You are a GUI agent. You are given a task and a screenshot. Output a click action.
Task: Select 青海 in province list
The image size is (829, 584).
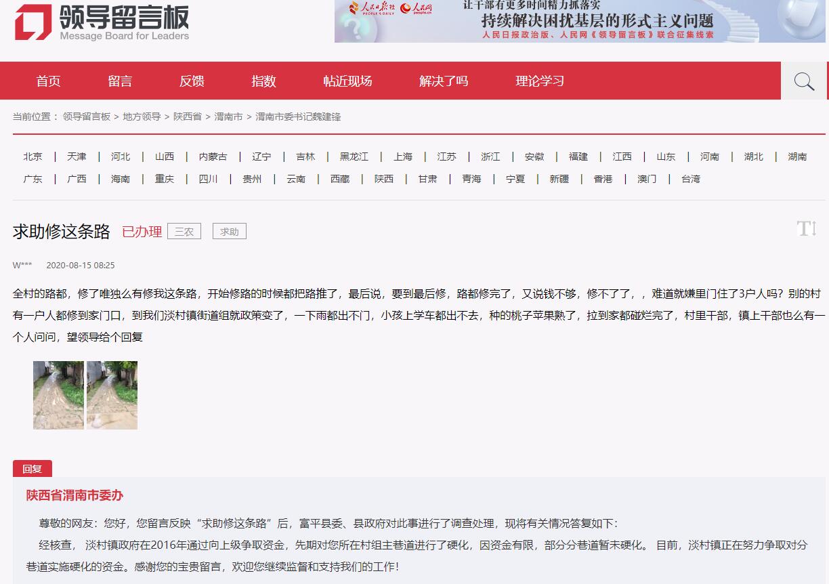471,179
